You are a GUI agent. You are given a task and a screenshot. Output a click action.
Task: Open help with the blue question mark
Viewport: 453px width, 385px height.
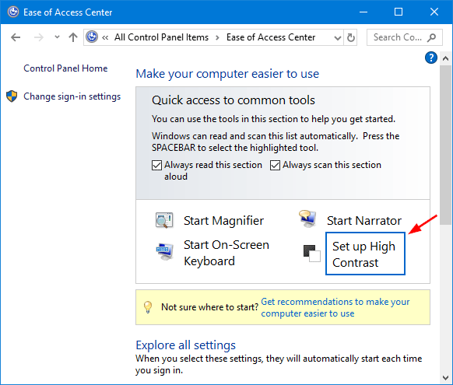430,58
